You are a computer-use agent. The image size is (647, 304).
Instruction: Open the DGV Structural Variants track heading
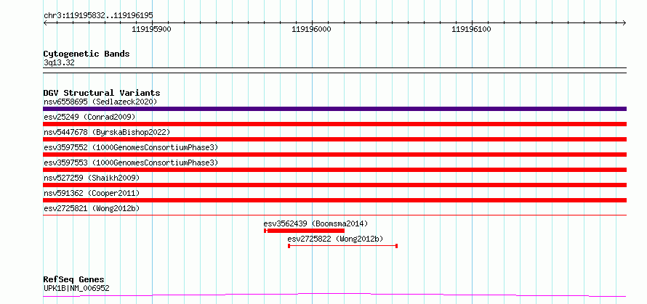pos(102,93)
